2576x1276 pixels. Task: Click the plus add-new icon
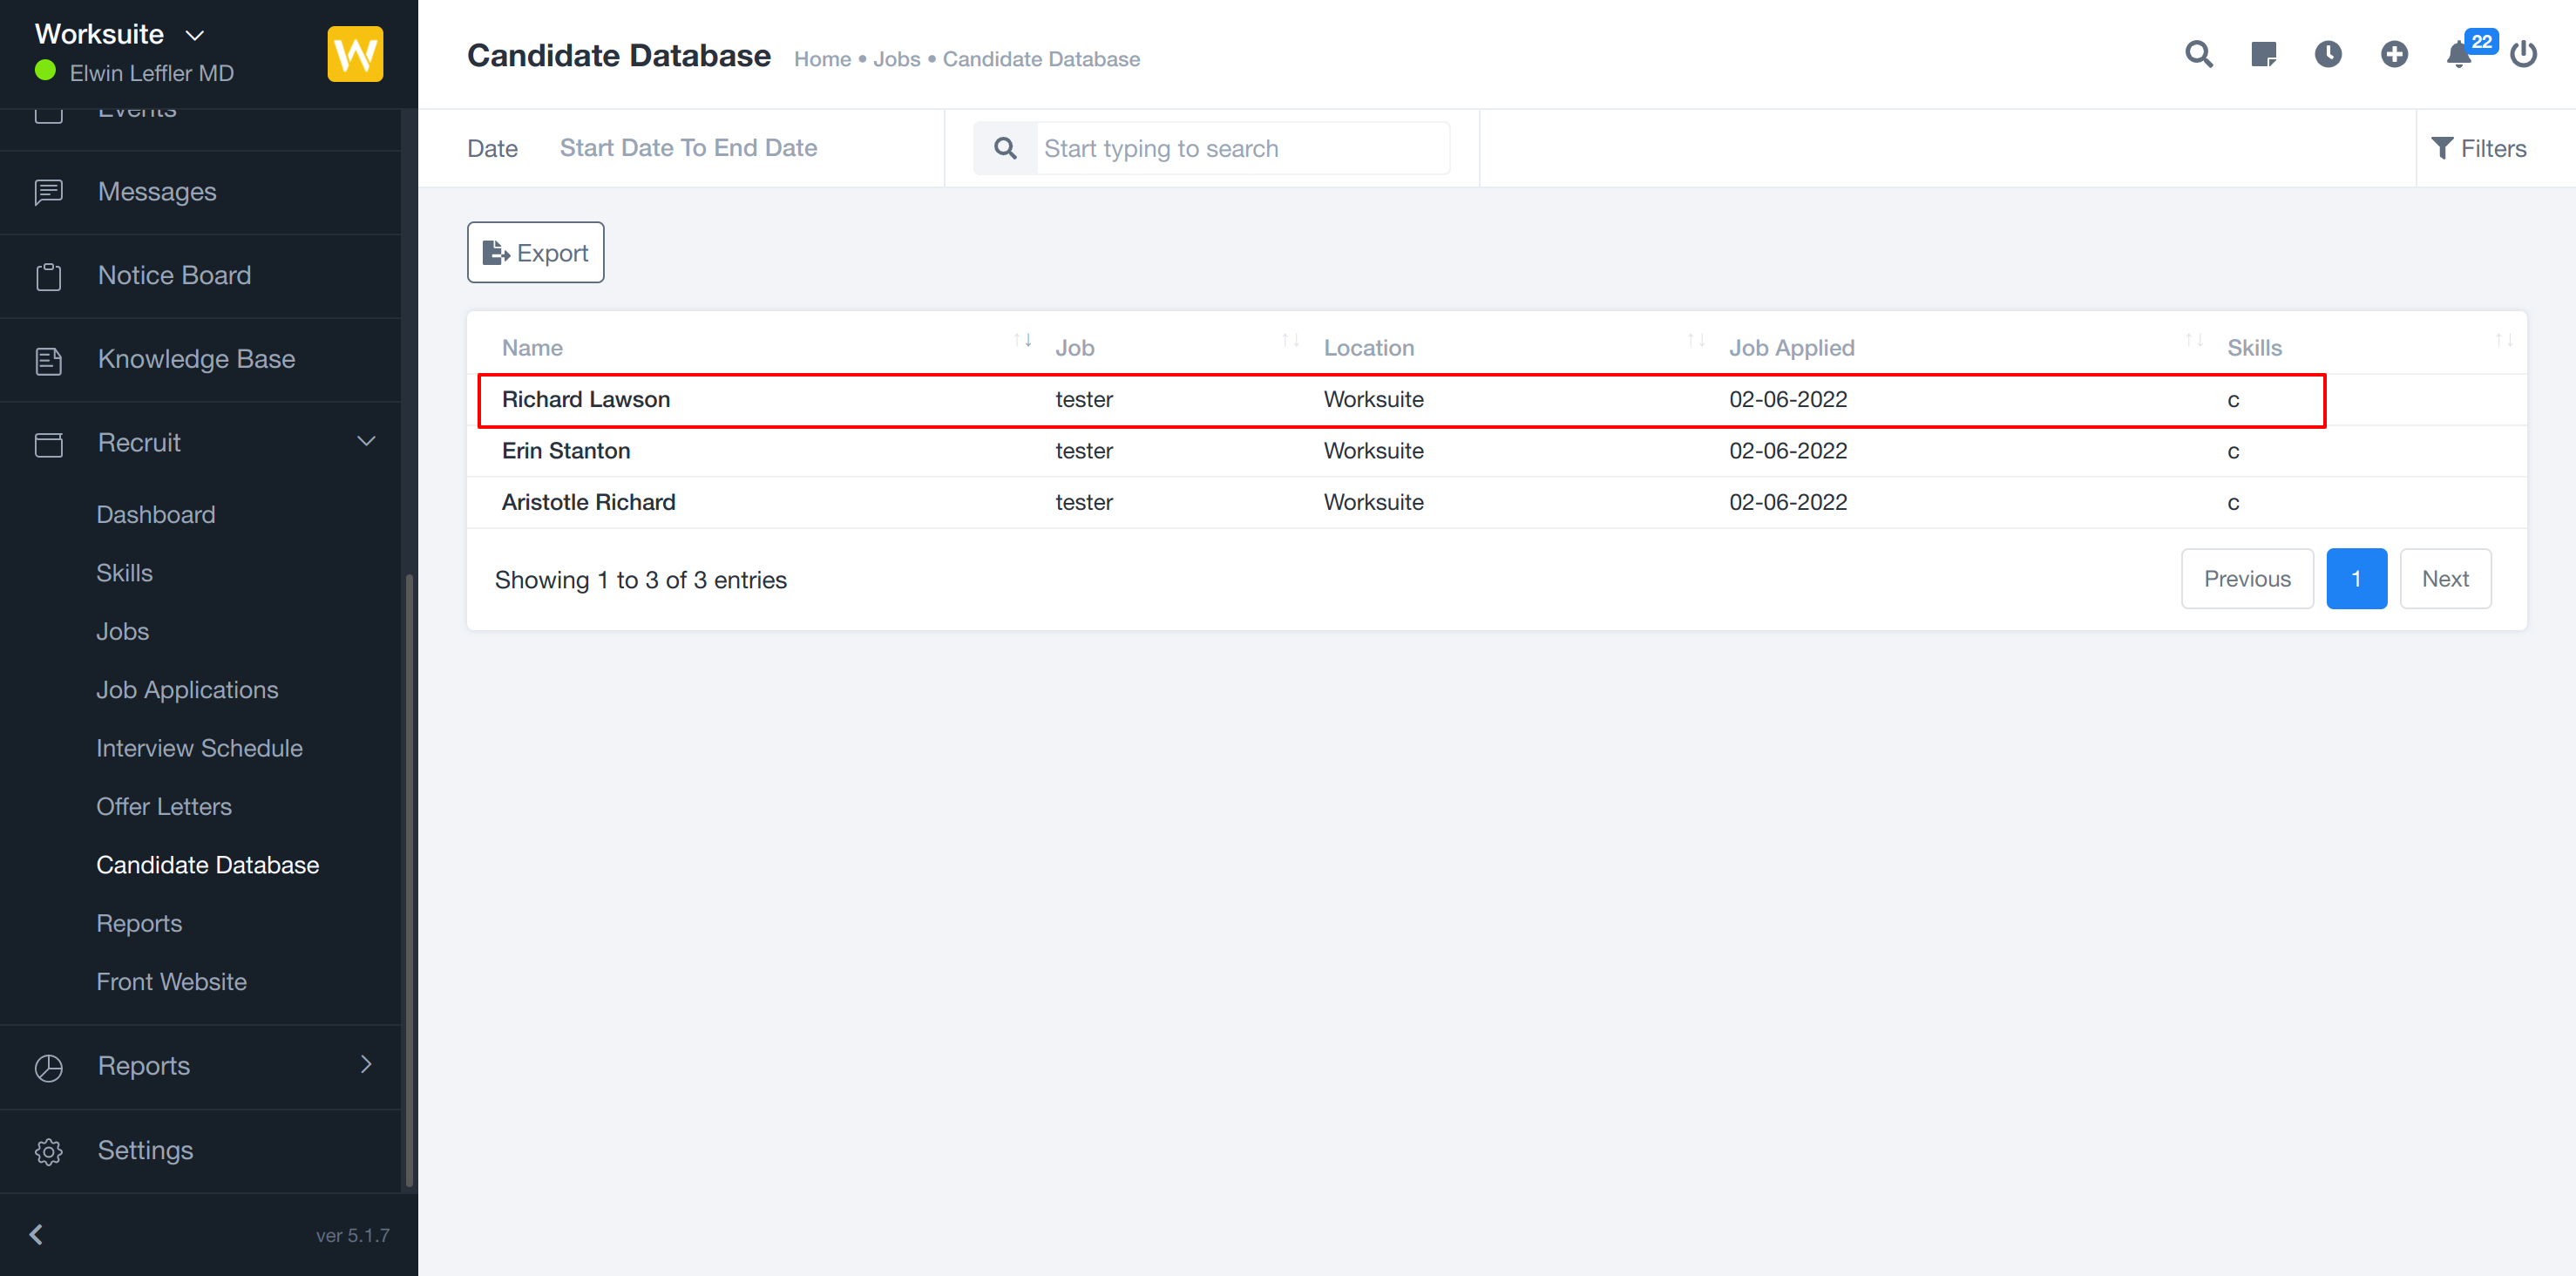pos(2394,54)
